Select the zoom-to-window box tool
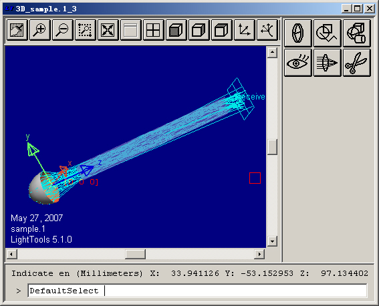Image resolution: width=379 pixels, height=306 pixels. [85, 30]
